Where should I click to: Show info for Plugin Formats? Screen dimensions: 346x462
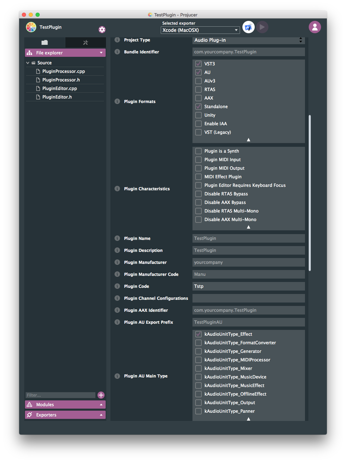point(117,101)
